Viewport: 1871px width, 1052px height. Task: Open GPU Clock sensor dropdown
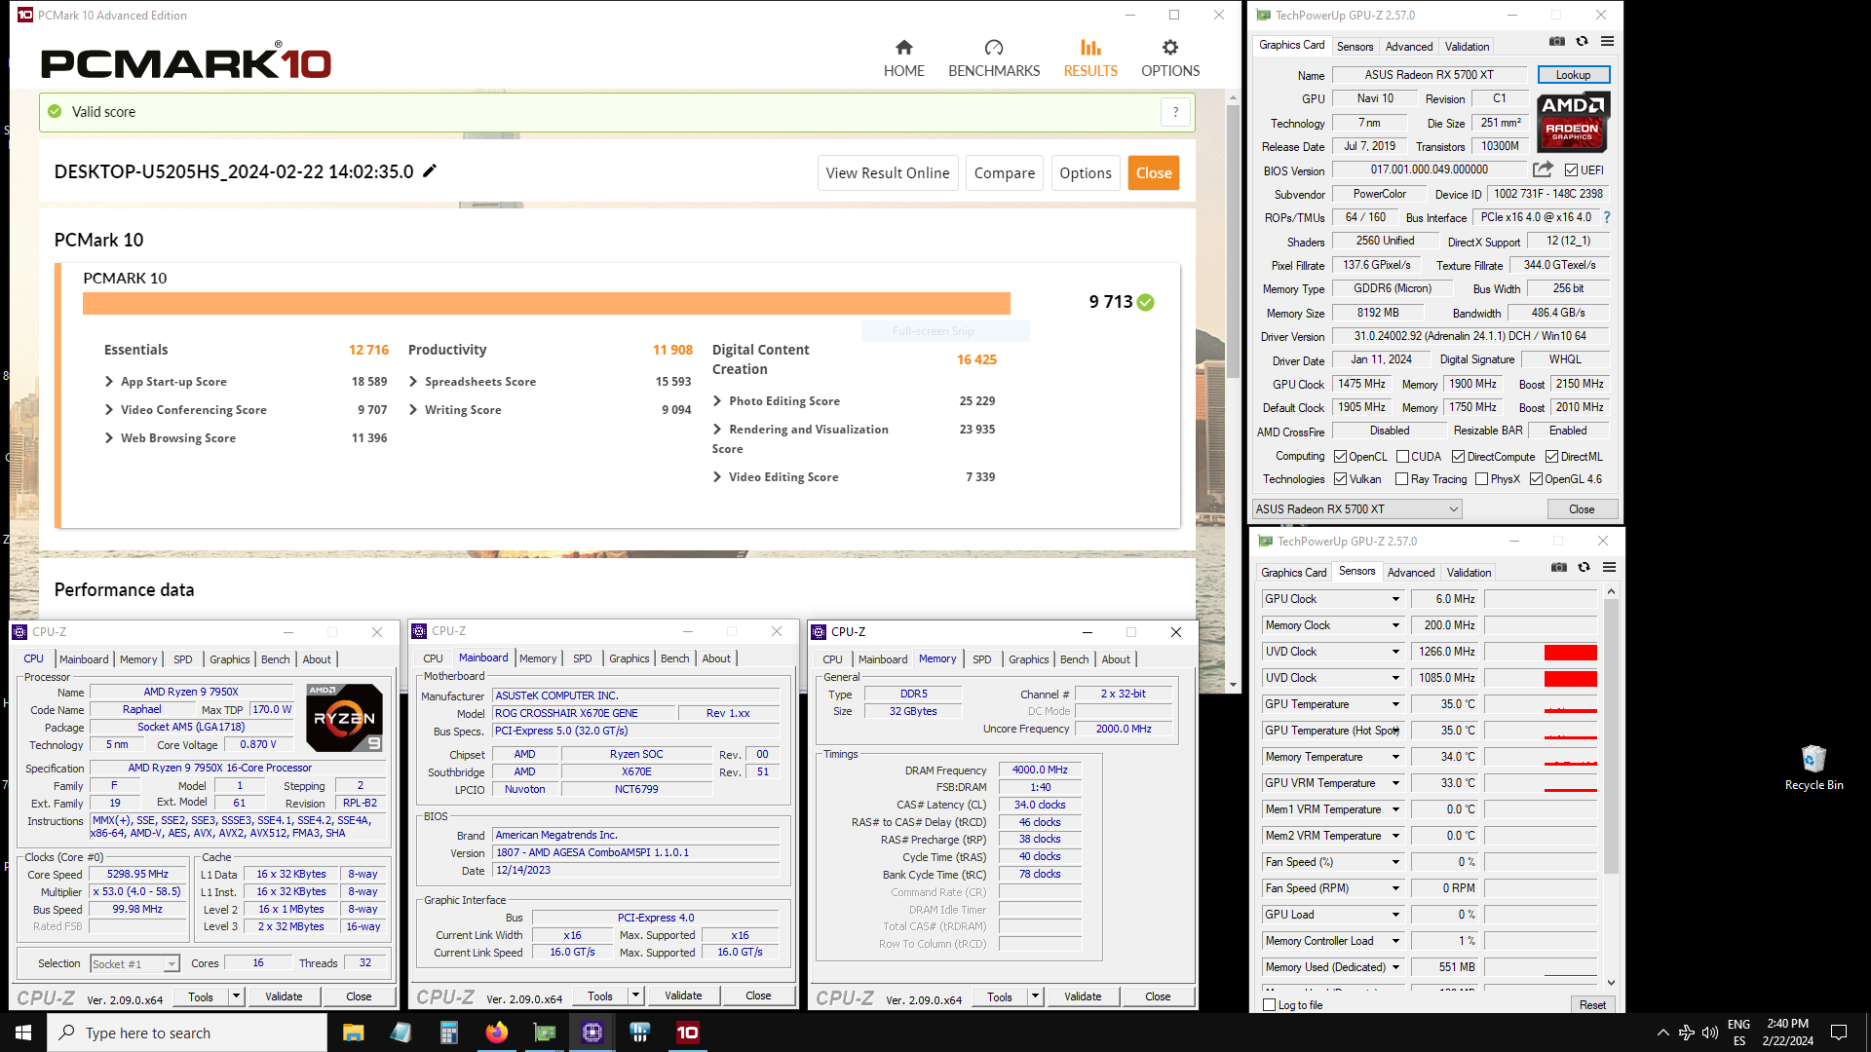[1395, 599]
